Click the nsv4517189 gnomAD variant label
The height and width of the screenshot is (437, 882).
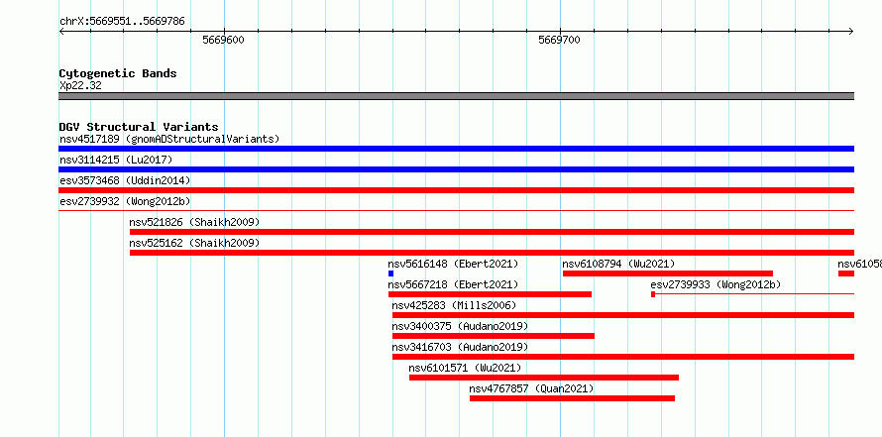coord(169,139)
